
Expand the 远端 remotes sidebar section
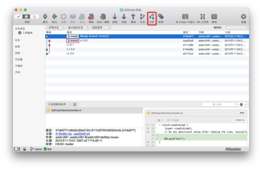(x=18, y=53)
